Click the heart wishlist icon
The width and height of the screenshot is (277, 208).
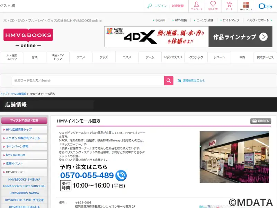(x=213, y=6)
